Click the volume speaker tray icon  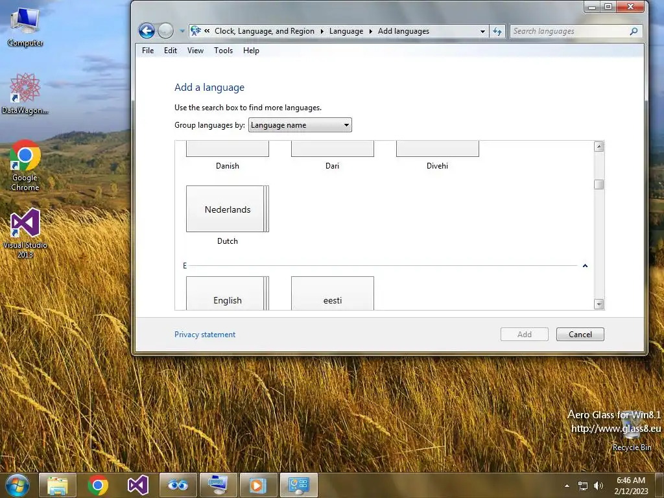(599, 486)
